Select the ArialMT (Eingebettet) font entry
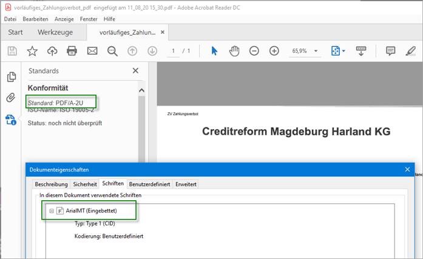Viewport: 423px width, 259px height. coord(91,210)
